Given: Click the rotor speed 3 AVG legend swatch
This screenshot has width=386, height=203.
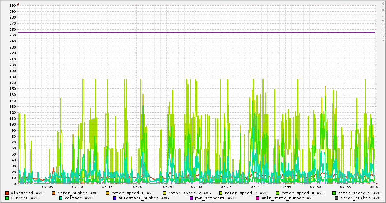Looking at the screenshot, I should pos(221,193).
